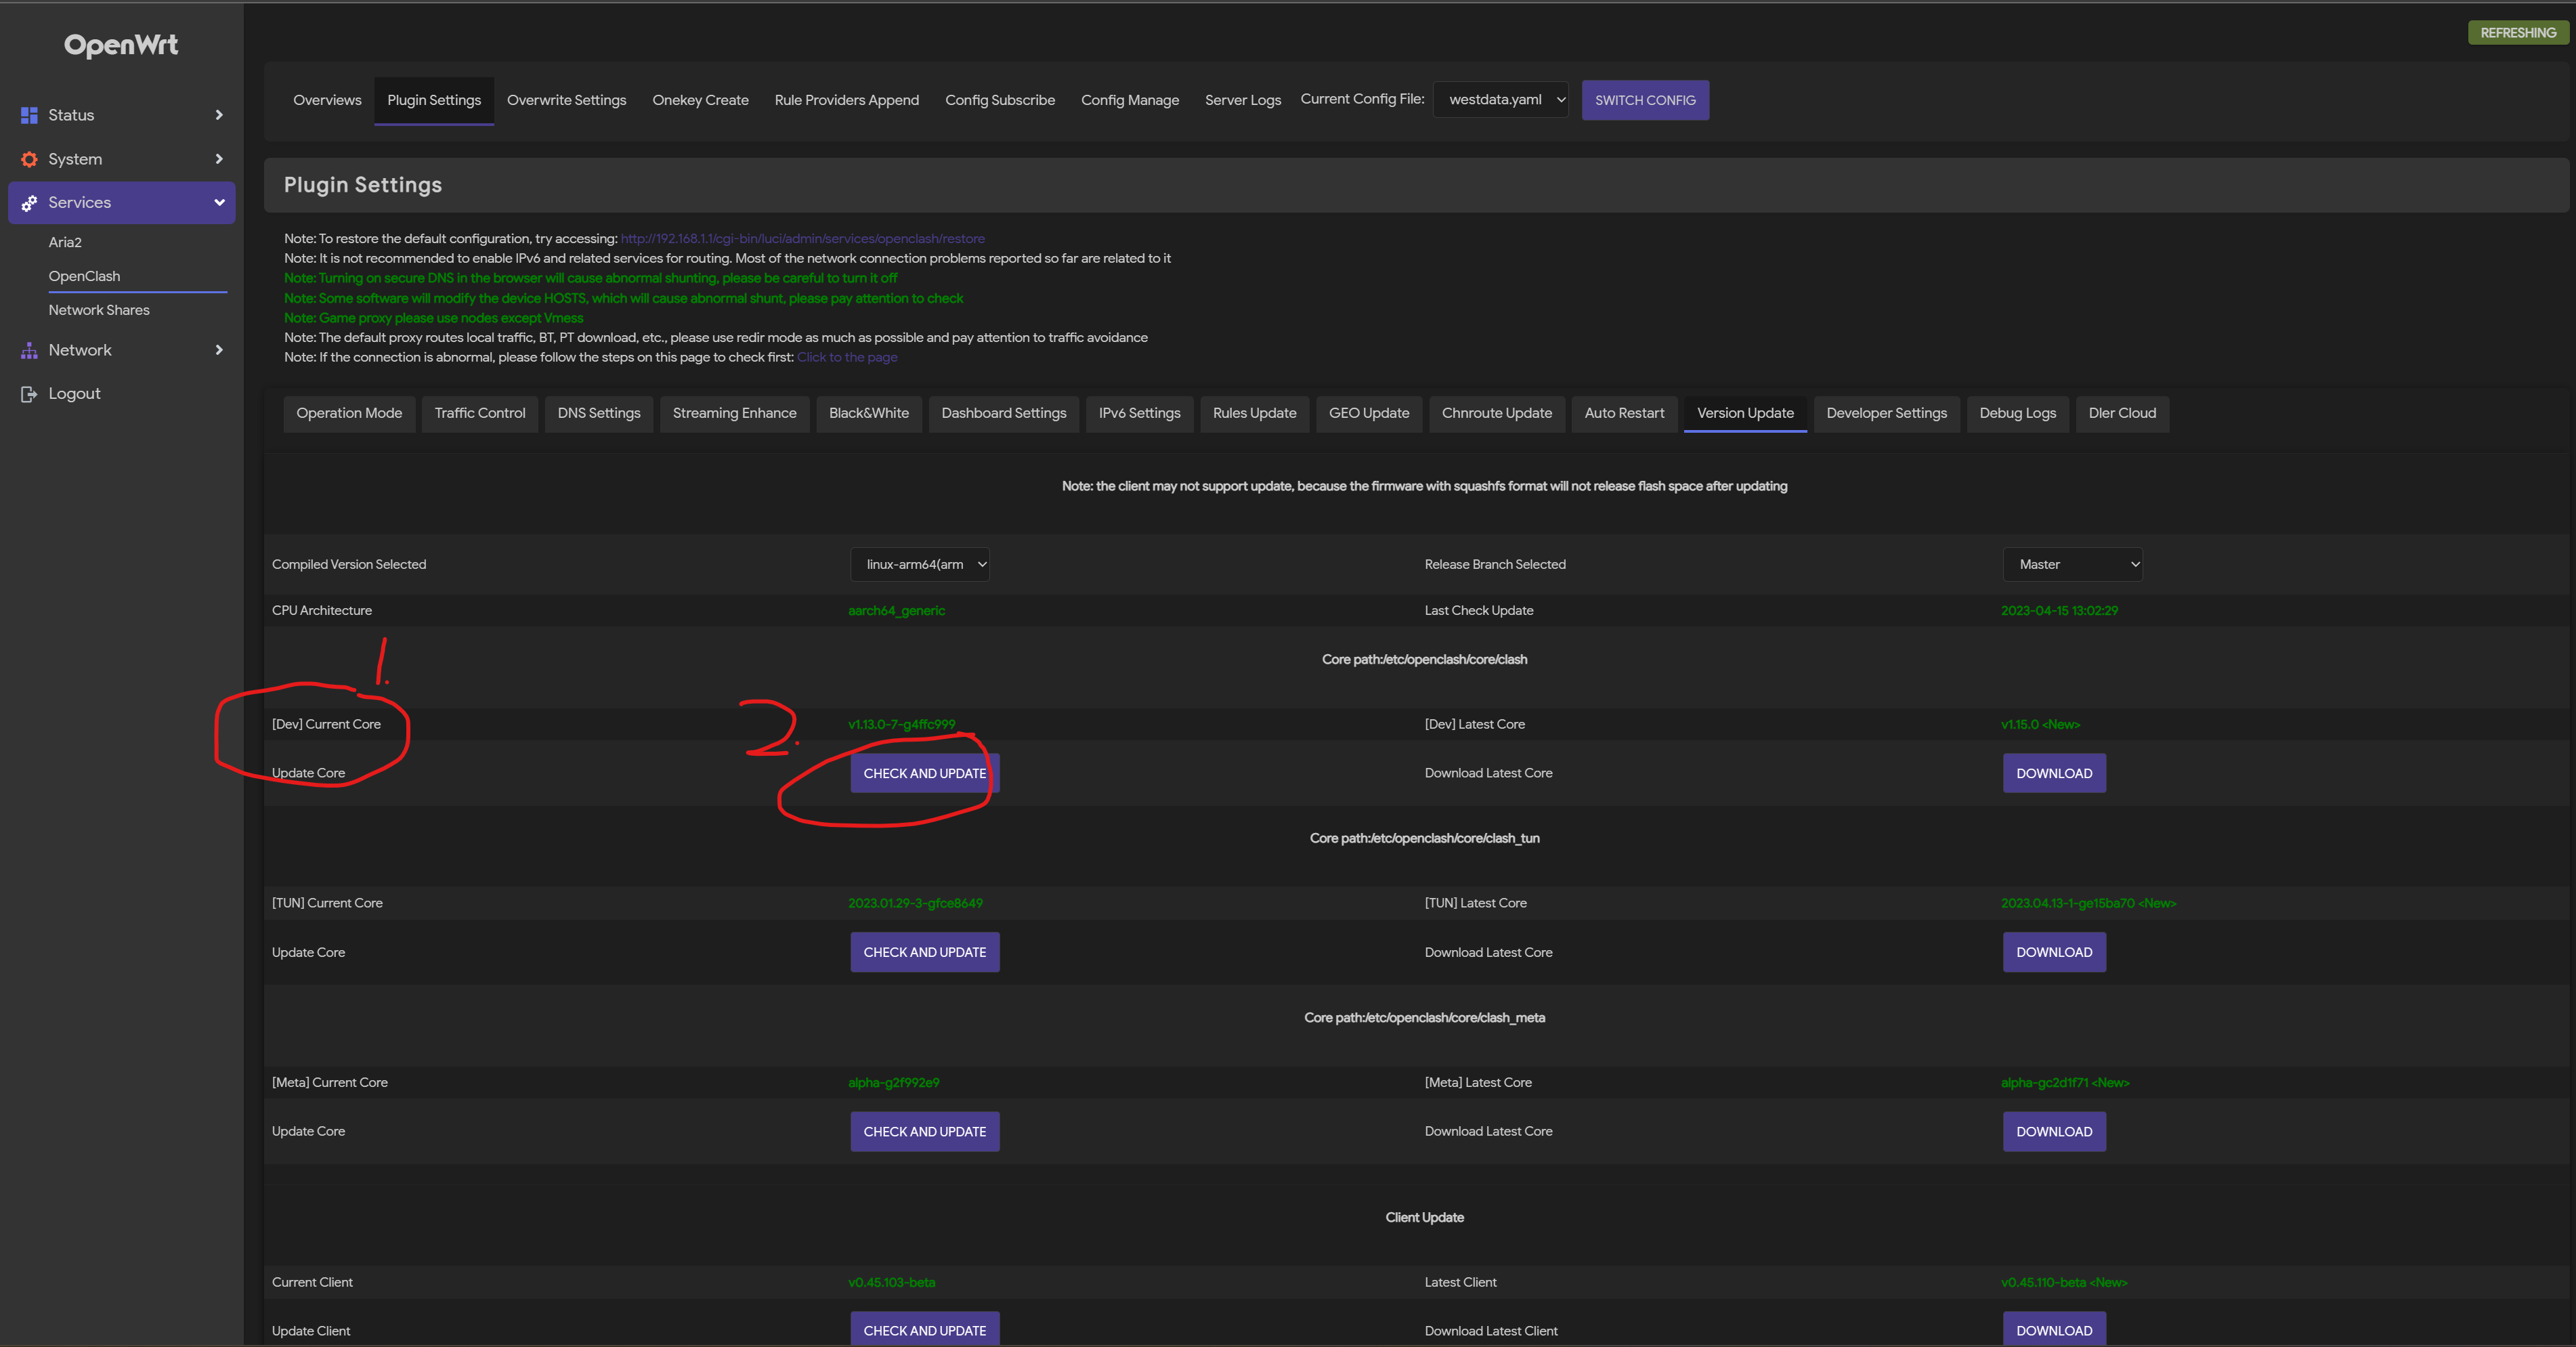Image resolution: width=2576 pixels, height=1347 pixels.
Task: Click Logout in the sidebar
Action: [x=74, y=394]
